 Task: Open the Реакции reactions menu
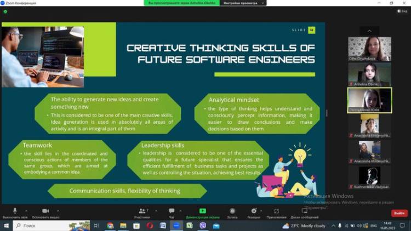click(x=253, y=211)
